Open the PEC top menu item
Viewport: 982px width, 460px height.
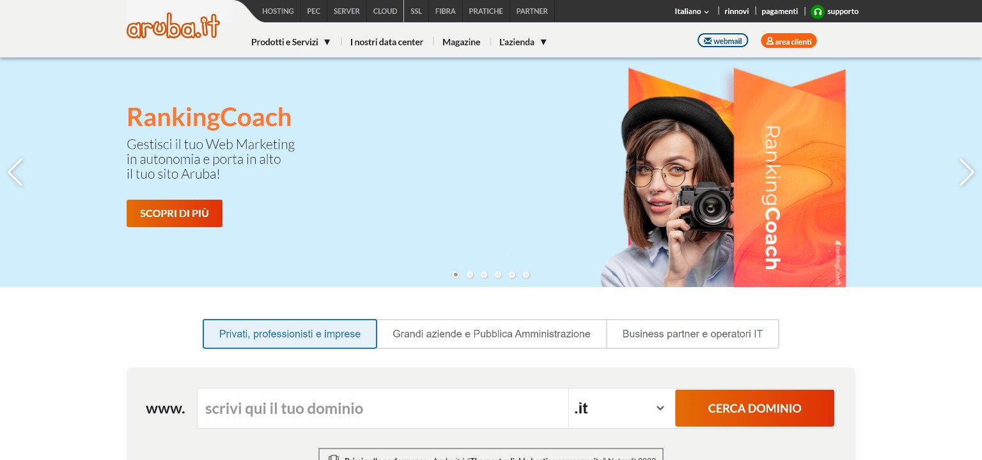pos(314,11)
